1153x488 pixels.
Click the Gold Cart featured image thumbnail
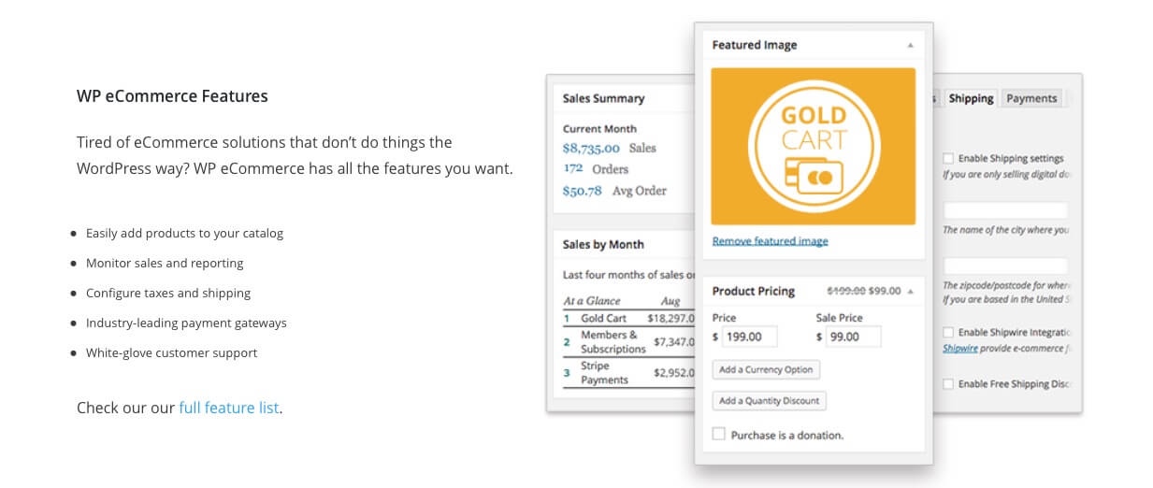click(x=813, y=146)
